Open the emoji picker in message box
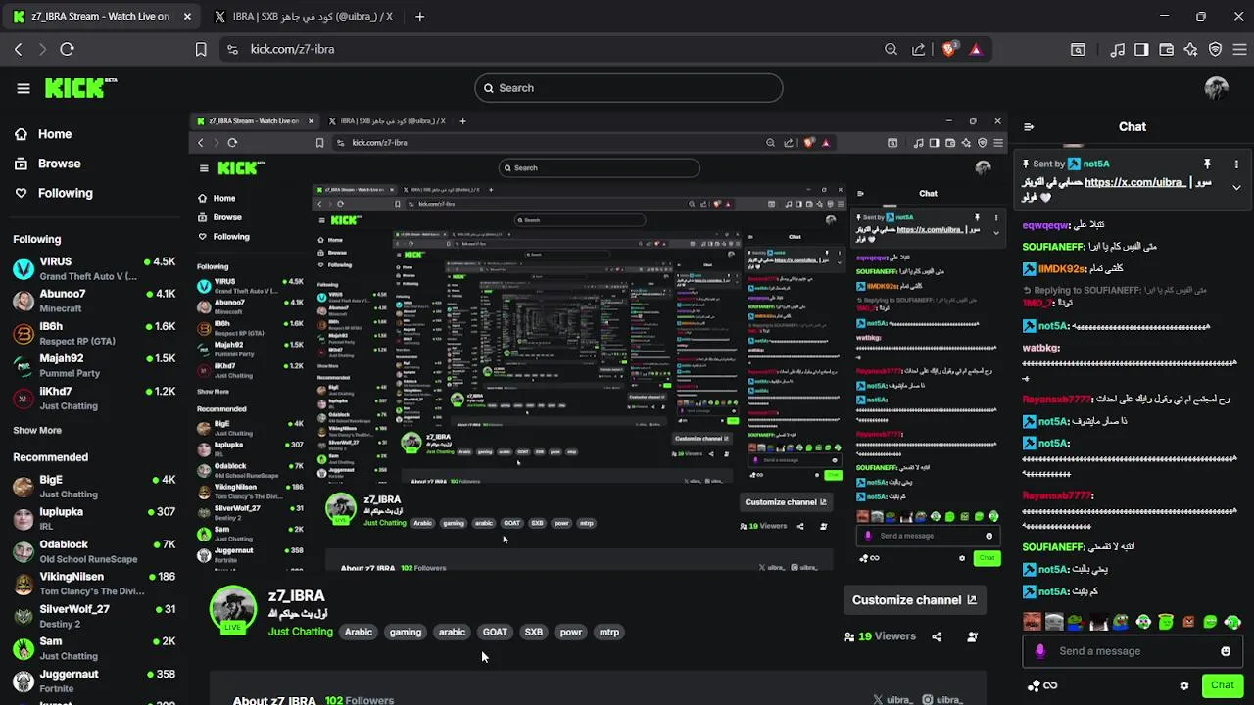 [1226, 651]
